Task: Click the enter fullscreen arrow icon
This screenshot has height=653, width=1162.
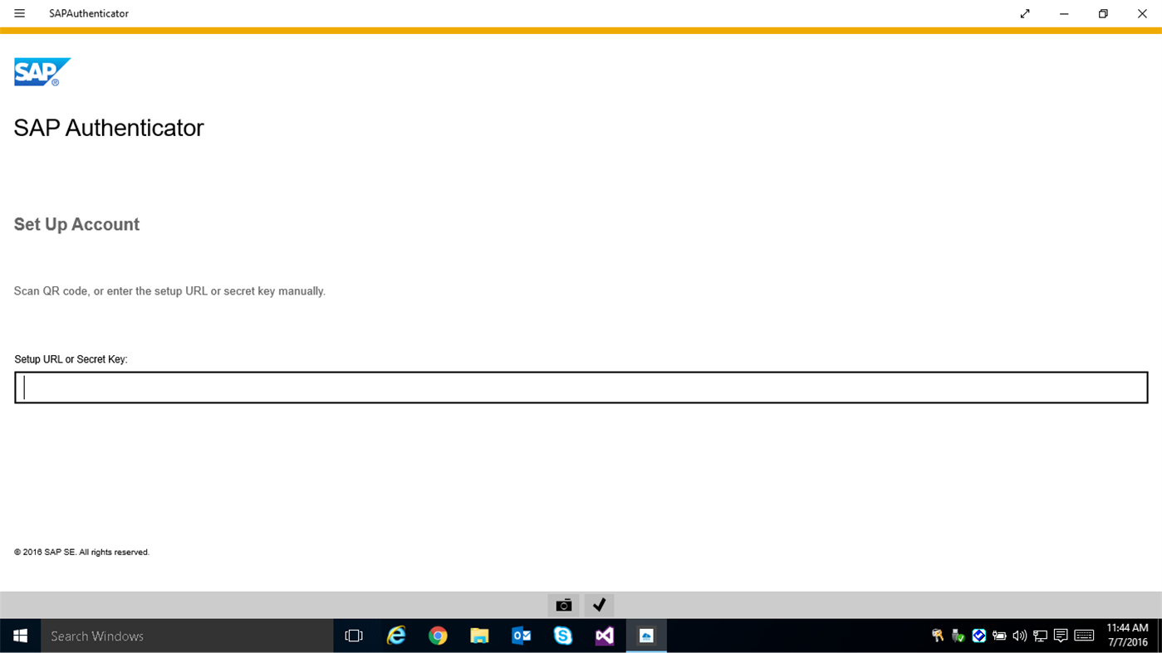Action: [1024, 13]
